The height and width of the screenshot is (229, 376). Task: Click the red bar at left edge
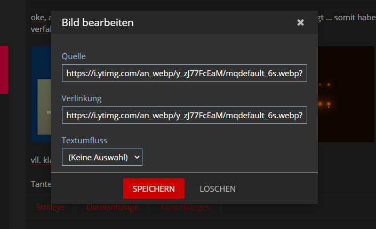pos(4,69)
